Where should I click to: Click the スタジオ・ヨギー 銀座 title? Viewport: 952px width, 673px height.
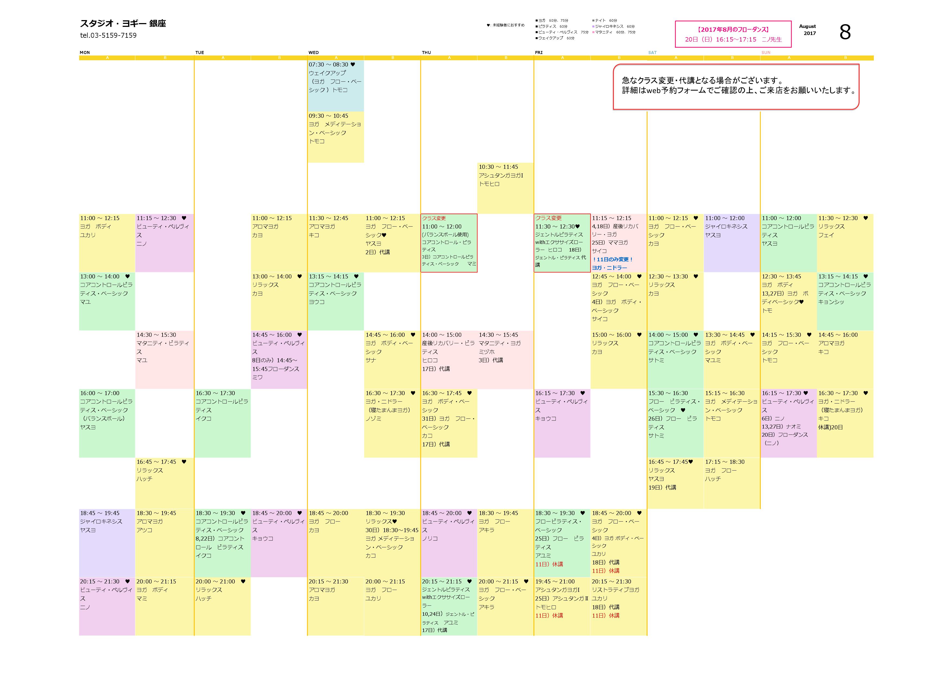(x=123, y=24)
